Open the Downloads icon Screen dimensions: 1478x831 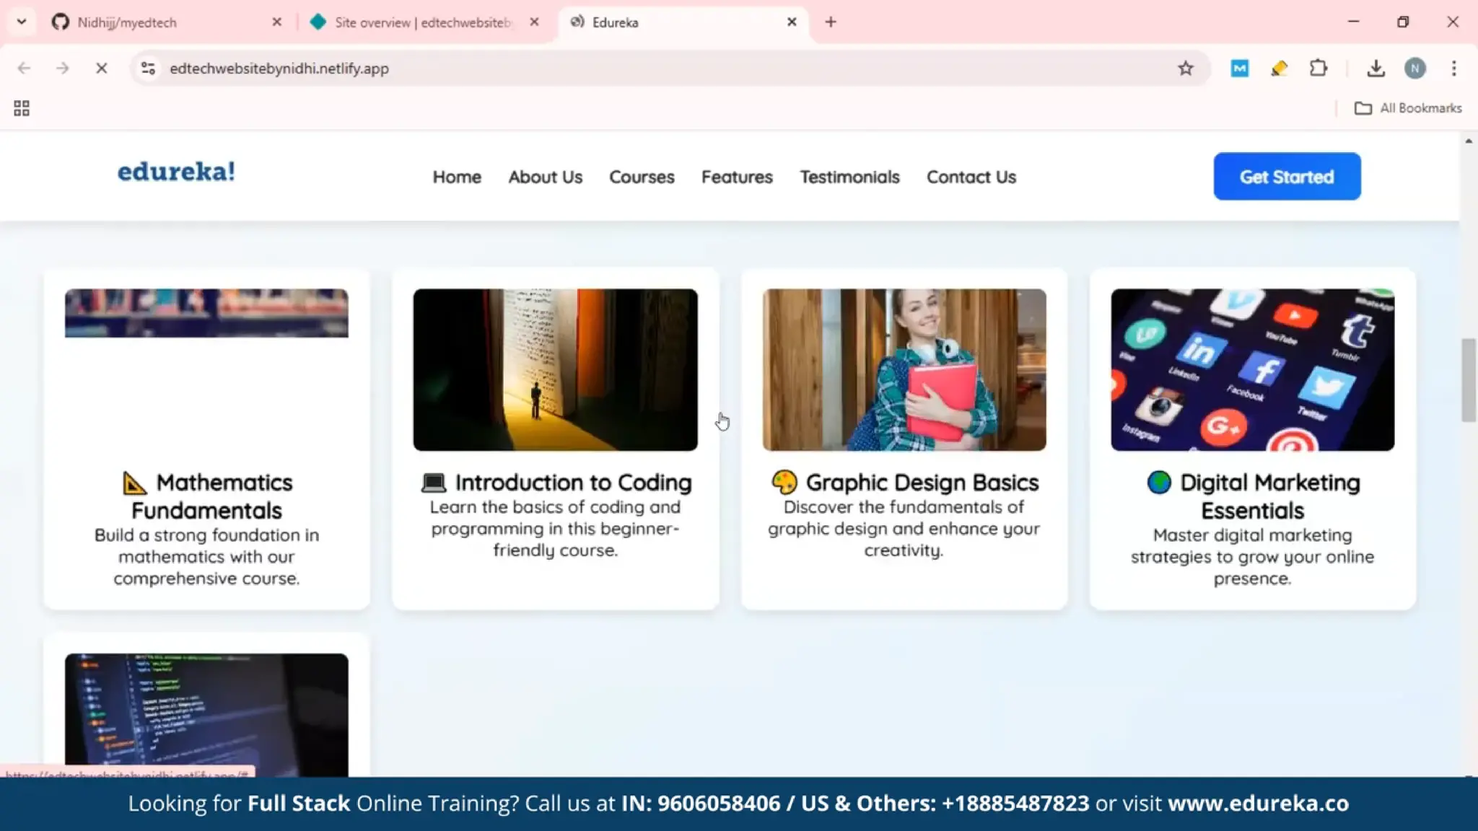(x=1376, y=68)
